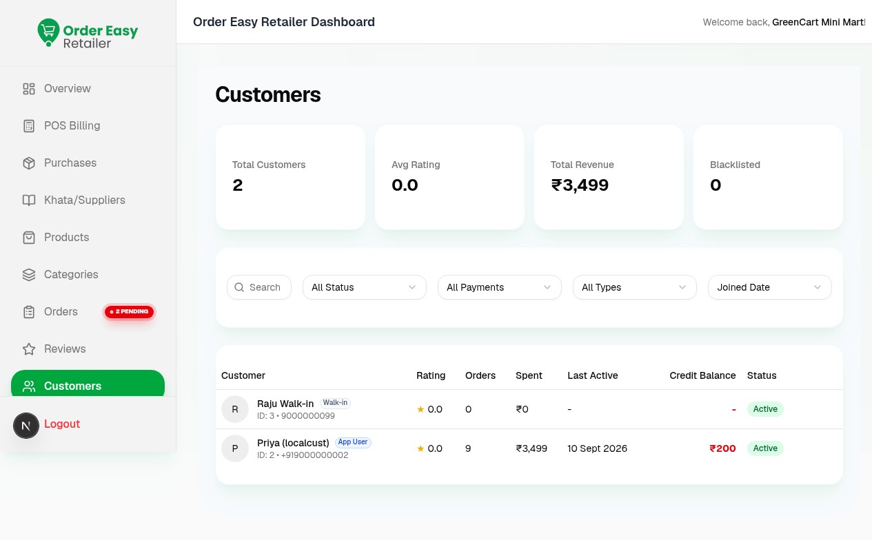Viewport: 872px width, 540px height.
Task: Click the Customer column header
Action: point(243,375)
